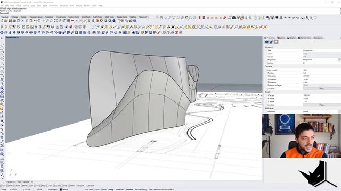Click the 4 Viewports grid icon
The height and width of the screenshot is (191, 341).
pyautogui.click(x=68, y=21)
